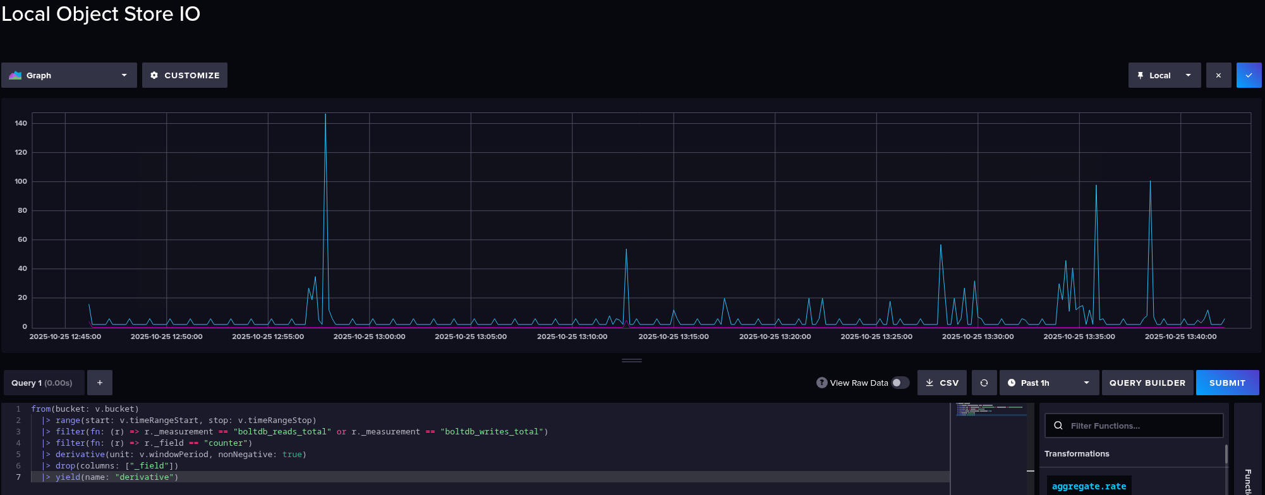The image size is (1265, 495).
Task: Discard changes with the X button
Action: [1218, 75]
